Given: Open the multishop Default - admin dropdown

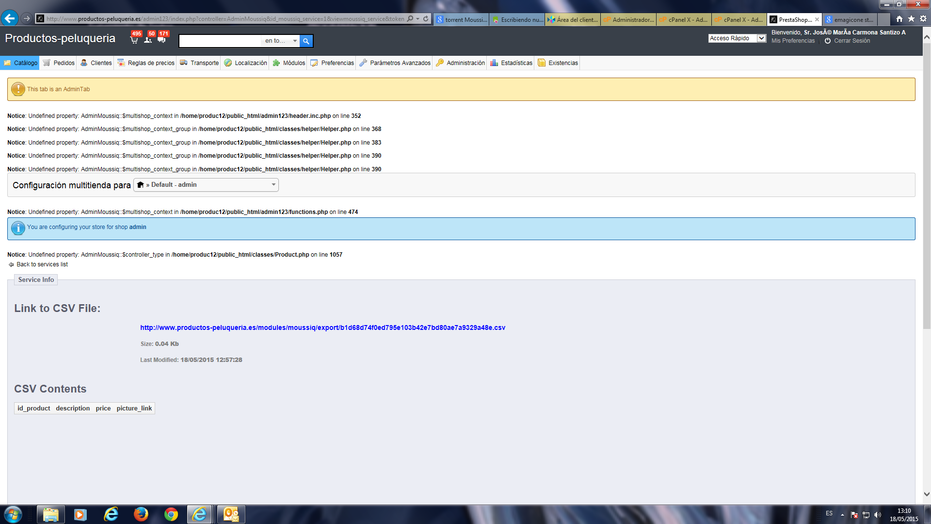Looking at the screenshot, I should [206, 185].
